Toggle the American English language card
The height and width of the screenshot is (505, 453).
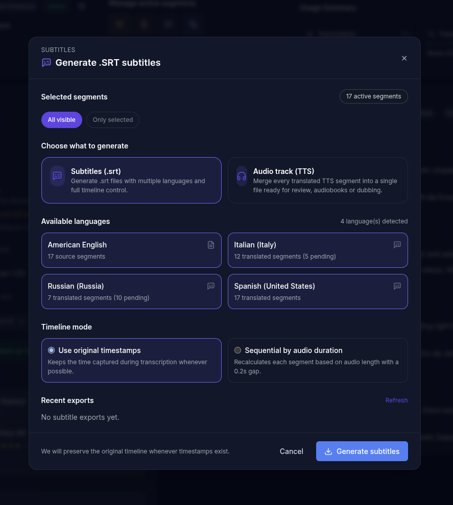click(x=123, y=250)
